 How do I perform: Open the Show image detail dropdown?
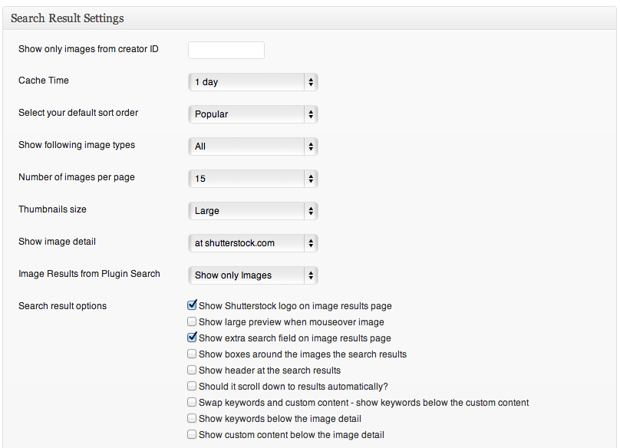[252, 243]
